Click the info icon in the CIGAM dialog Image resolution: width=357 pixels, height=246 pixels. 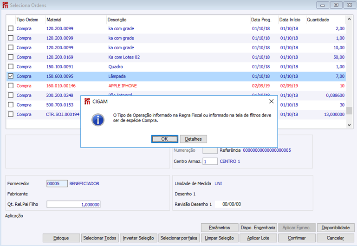98,120
